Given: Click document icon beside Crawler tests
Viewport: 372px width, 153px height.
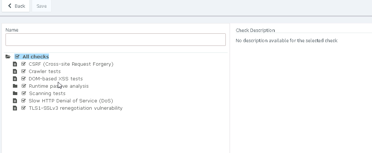Looking at the screenshot, I should tap(15, 72).
